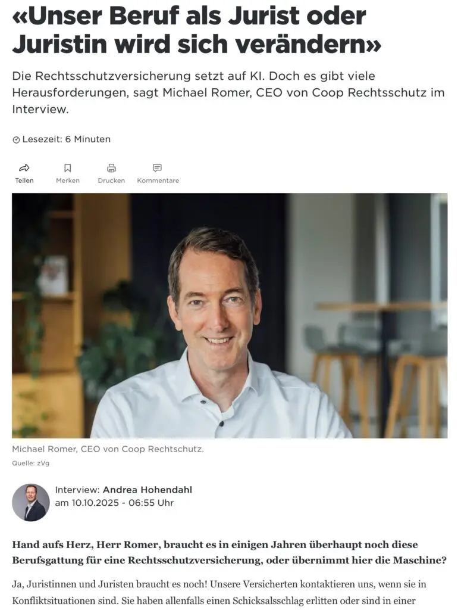
Task: Click the image caption about Michael Romer
Action: (108, 449)
